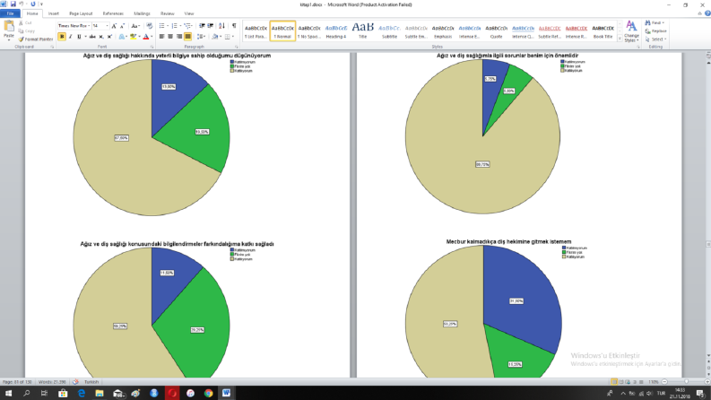Open File Explorer from the taskbar
Image resolution: width=711 pixels, height=400 pixels.
click(x=100, y=393)
